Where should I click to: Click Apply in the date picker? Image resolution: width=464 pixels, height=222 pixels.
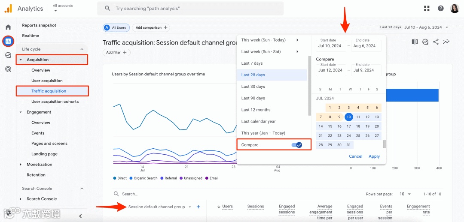coord(374,156)
